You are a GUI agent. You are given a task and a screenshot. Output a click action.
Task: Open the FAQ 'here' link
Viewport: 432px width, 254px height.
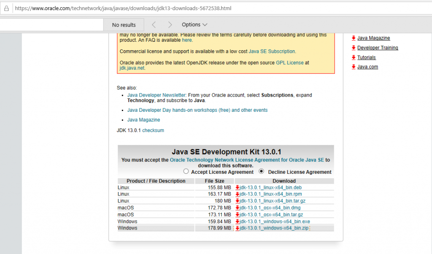pyautogui.click(x=187, y=40)
